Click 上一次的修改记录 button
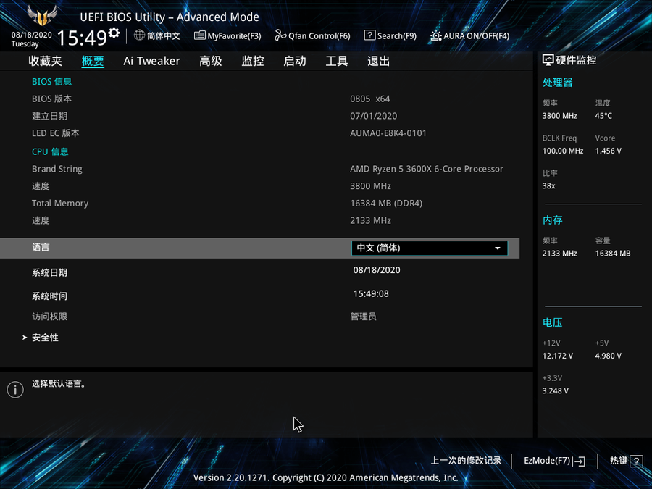 point(466,461)
